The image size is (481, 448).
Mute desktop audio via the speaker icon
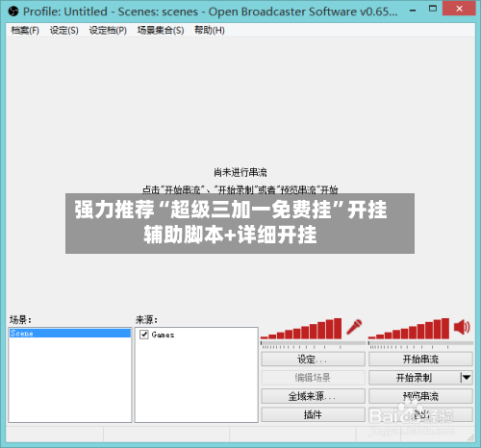462,327
